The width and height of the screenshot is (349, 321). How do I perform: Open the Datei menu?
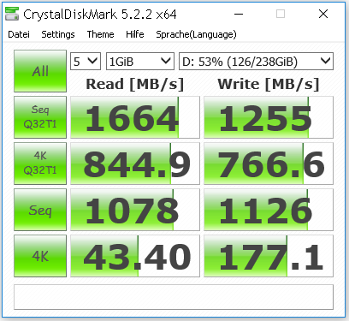(19, 34)
